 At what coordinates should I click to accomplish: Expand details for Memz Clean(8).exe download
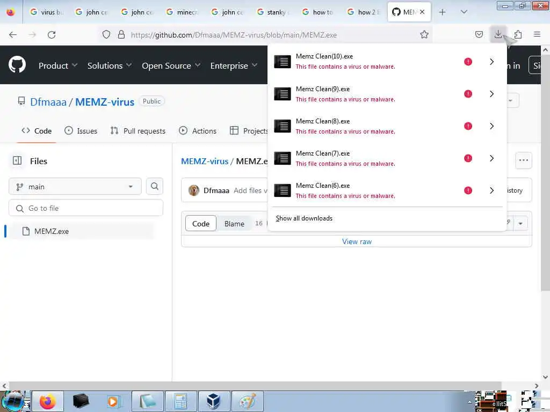tap(492, 126)
